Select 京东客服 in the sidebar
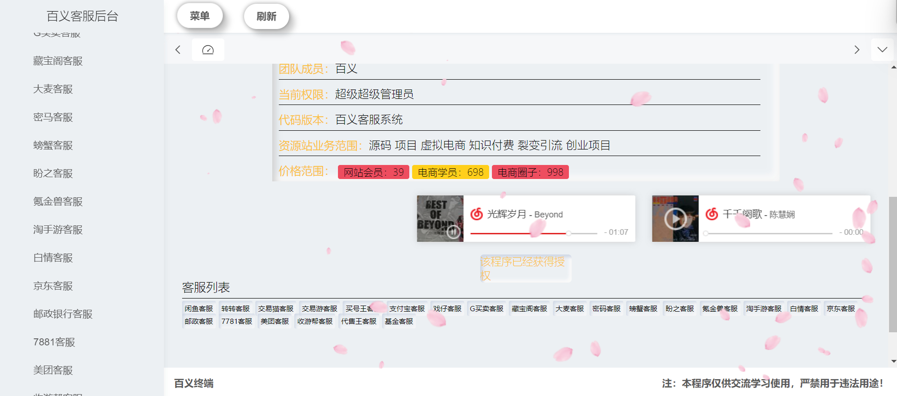This screenshot has width=897, height=396. pyautogui.click(x=53, y=286)
